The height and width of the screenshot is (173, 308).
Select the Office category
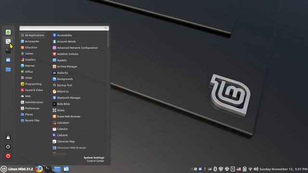[27, 72]
